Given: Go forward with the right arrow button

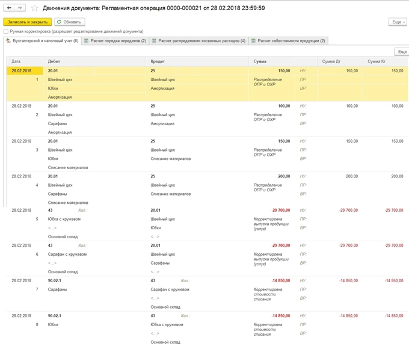Looking at the screenshot, I should [x=20, y=8].
